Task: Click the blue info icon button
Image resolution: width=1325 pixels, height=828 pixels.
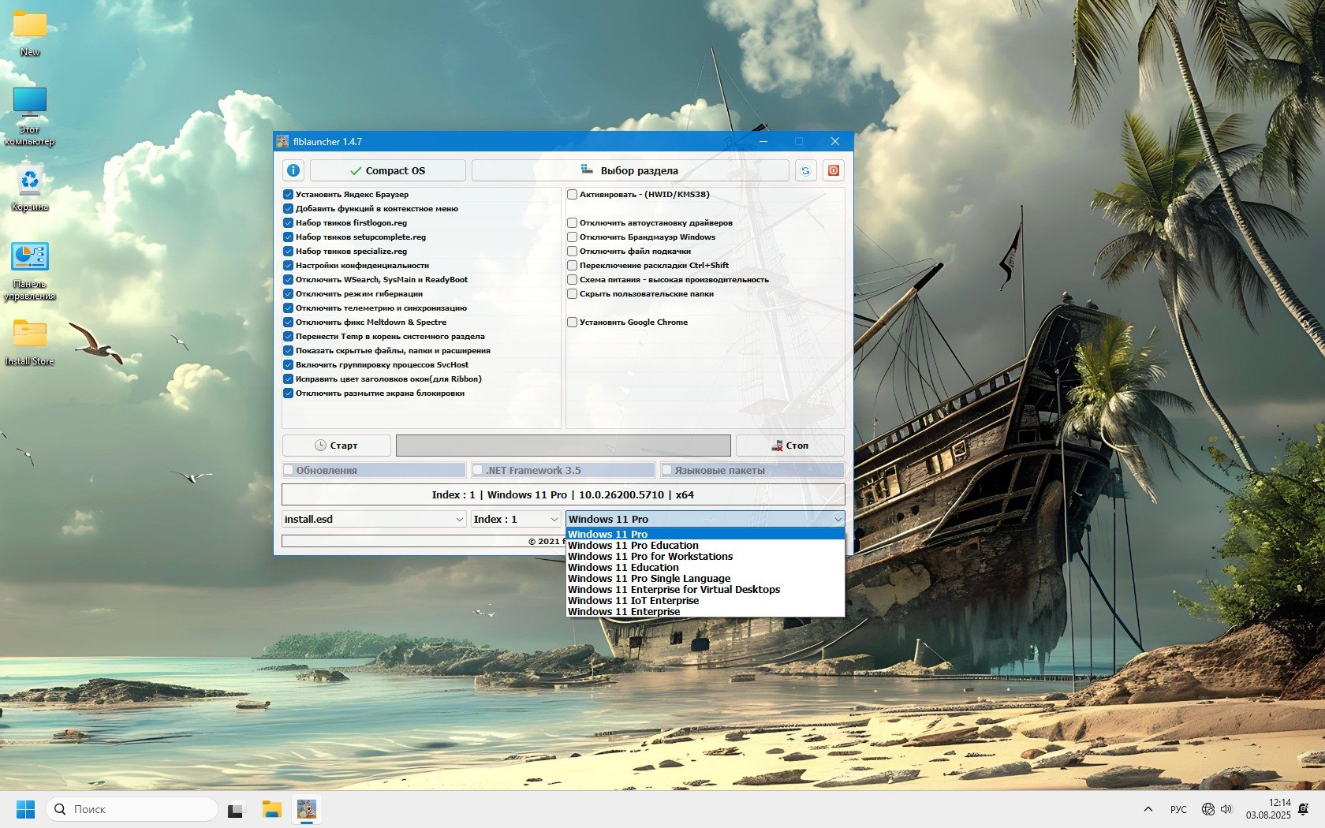Action: [x=293, y=170]
